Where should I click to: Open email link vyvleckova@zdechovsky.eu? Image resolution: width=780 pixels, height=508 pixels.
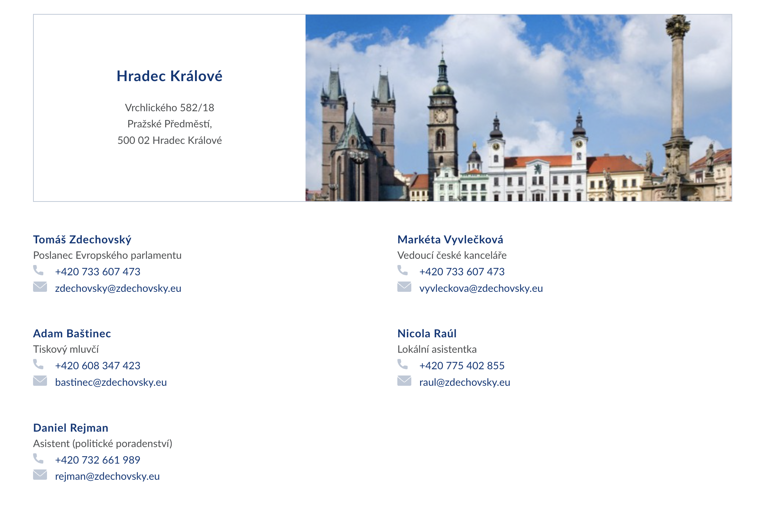click(481, 289)
